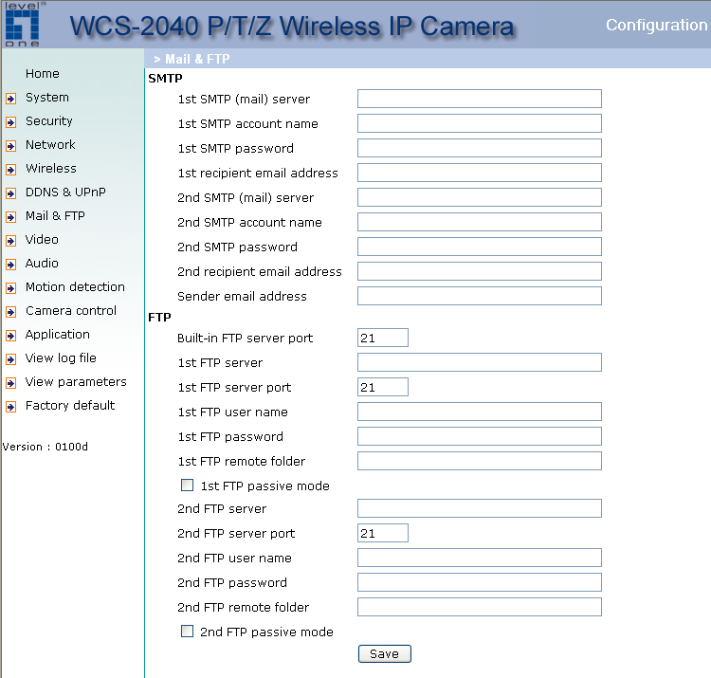Viewport: 711px width, 678px height.
Task: Click the arrow icon beside Factory default
Action: click(x=10, y=407)
